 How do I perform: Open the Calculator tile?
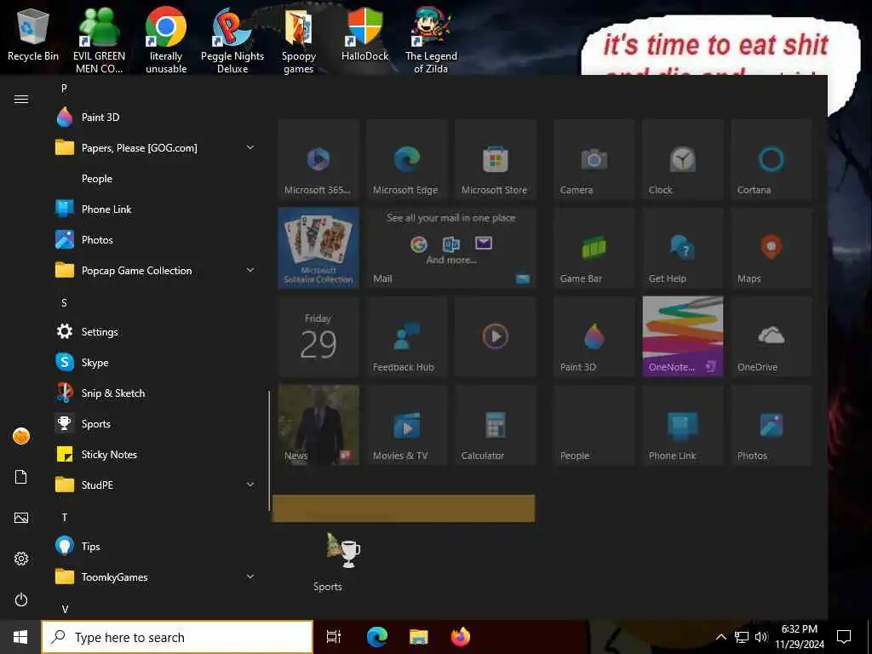[x=496, y=425]
